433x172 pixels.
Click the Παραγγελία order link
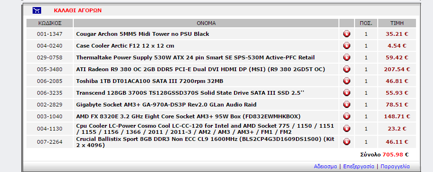click(x=395, y=166)
